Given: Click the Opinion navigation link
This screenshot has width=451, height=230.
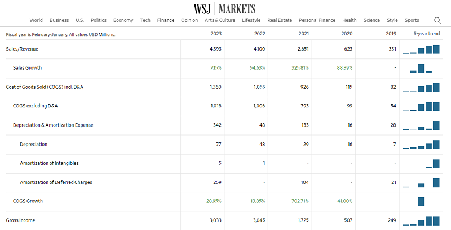Looking at the screenshot, I should point(189,20).
